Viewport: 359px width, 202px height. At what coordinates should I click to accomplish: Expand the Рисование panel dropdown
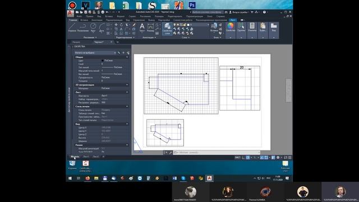(90, 38)
